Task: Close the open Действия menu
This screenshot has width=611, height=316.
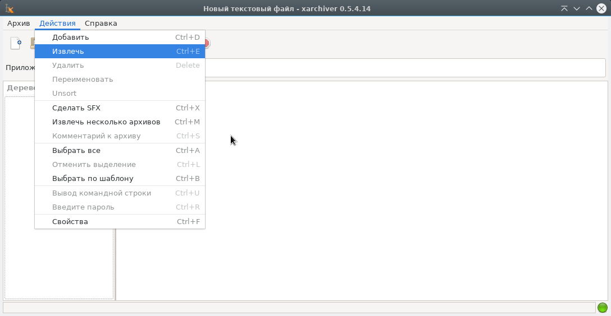Action: (57, 24)
